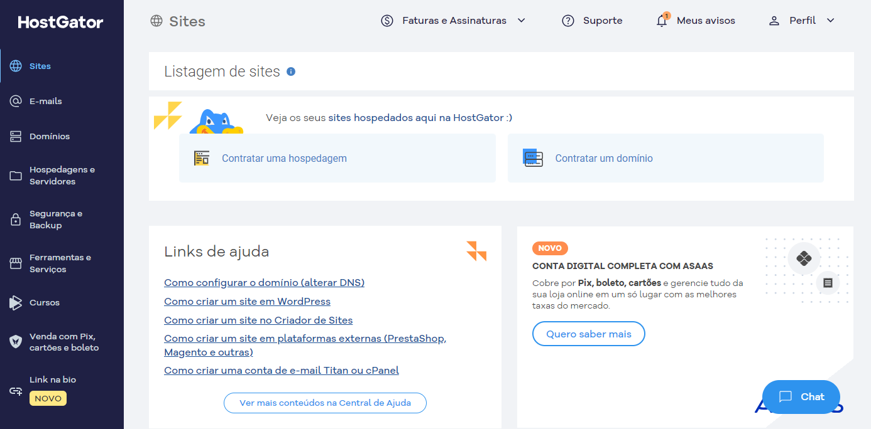
Task: Click the Listagem de sites heading
Action: coord(222,71)
